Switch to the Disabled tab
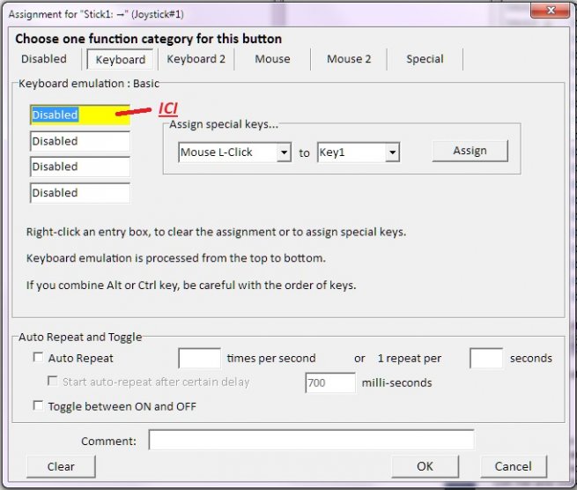Viewport: 577px width, 490px height. point(44,59)
